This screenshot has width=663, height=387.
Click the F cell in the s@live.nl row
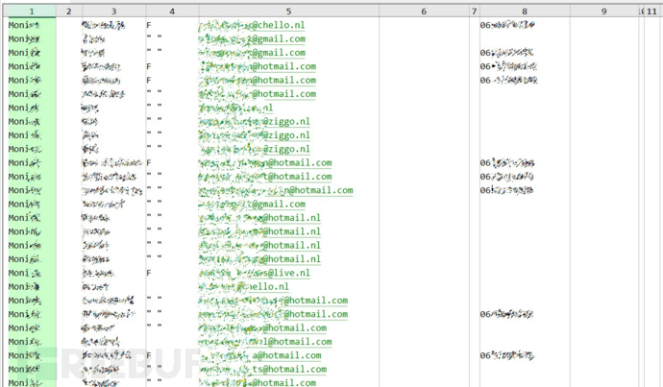[x=149, y=273]
